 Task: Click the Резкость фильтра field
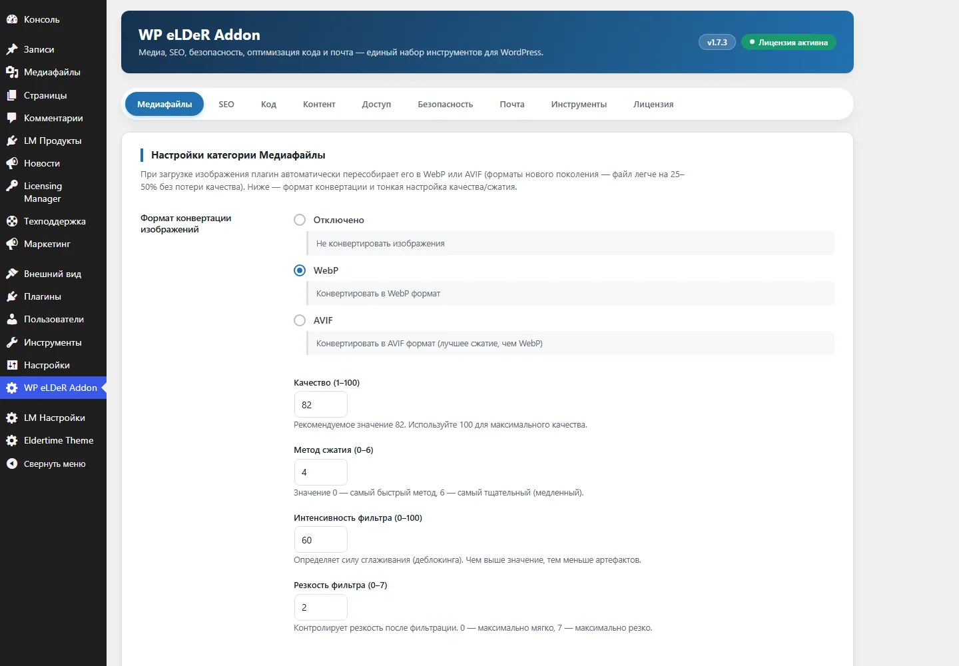(320, 607)
